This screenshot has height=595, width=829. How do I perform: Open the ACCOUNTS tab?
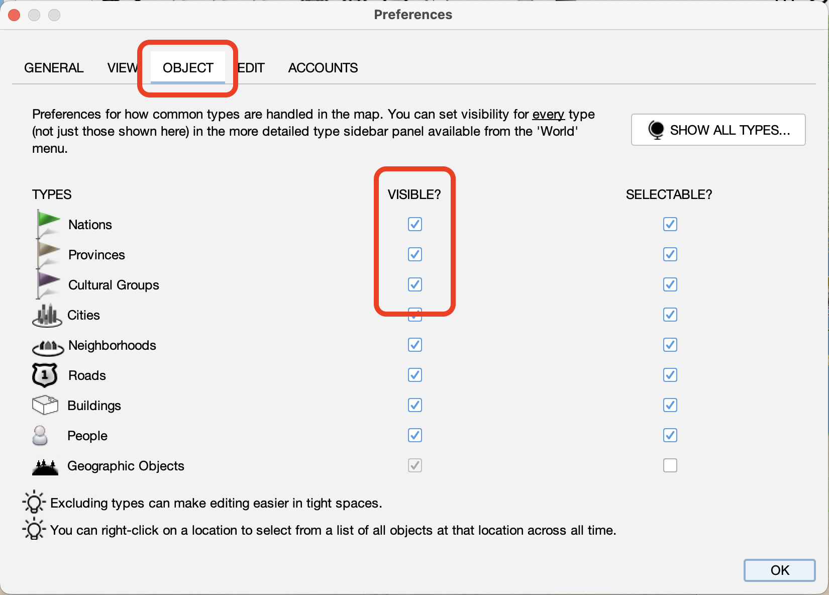pos(323,68)
